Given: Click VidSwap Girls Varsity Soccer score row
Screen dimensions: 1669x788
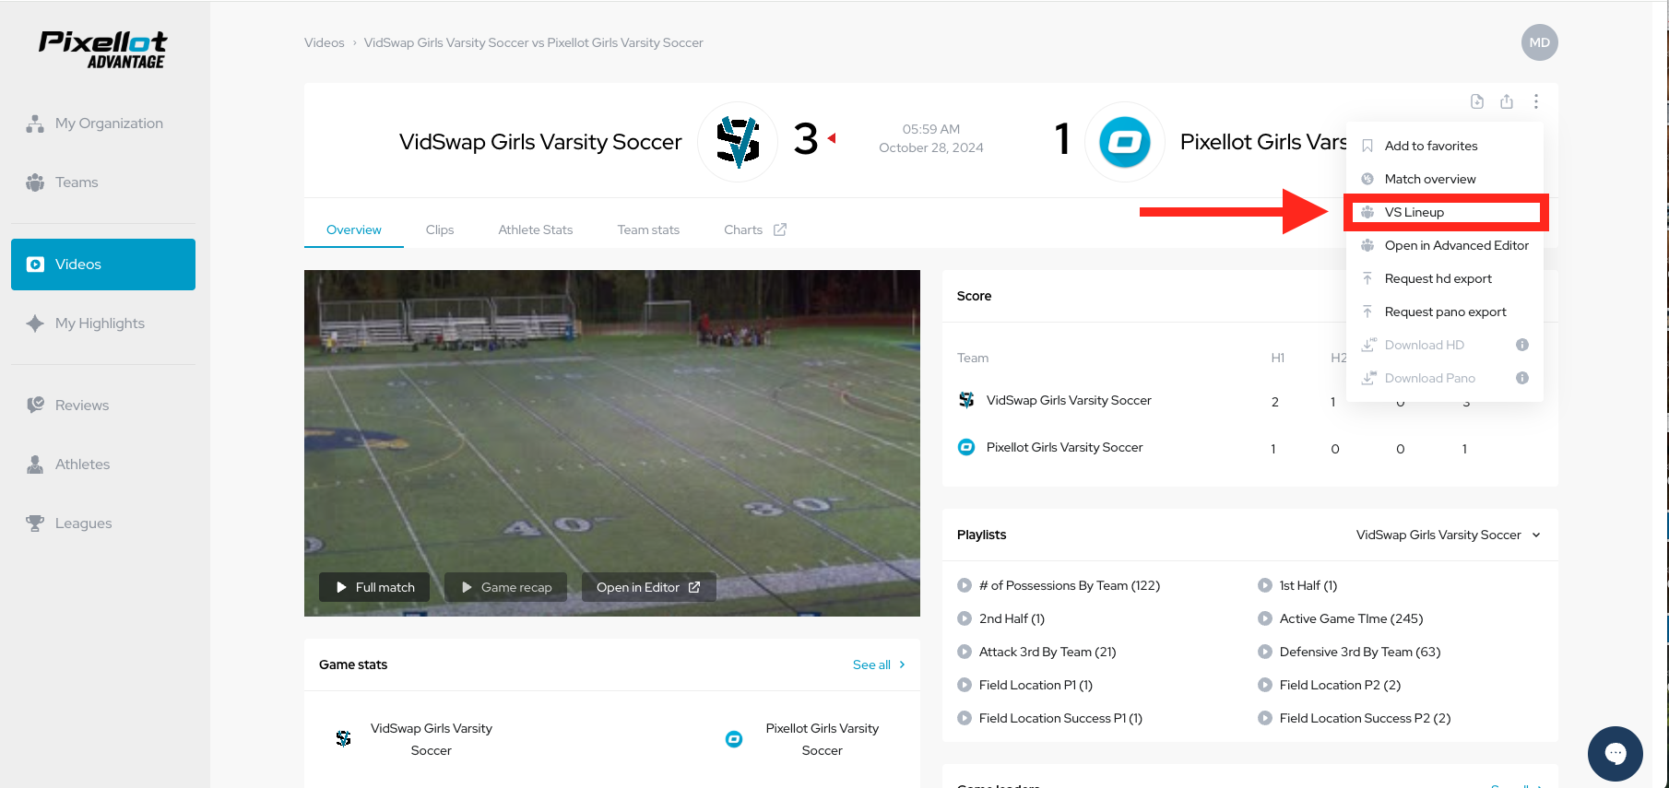Looking at the screenshot, I should [1250, 401].
